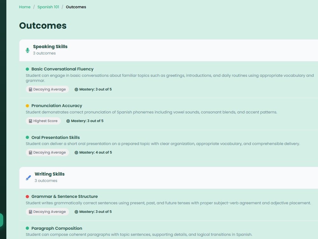Click calculator icon under Basic Conversational Fluency
318x239 pixels.
31,90
